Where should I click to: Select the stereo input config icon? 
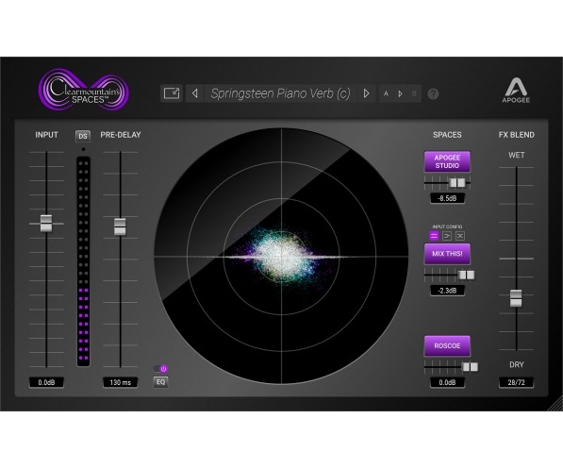434,236
